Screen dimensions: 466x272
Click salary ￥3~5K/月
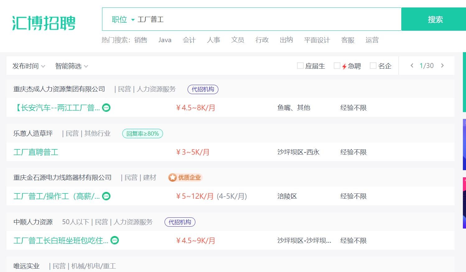coord(193,152)
